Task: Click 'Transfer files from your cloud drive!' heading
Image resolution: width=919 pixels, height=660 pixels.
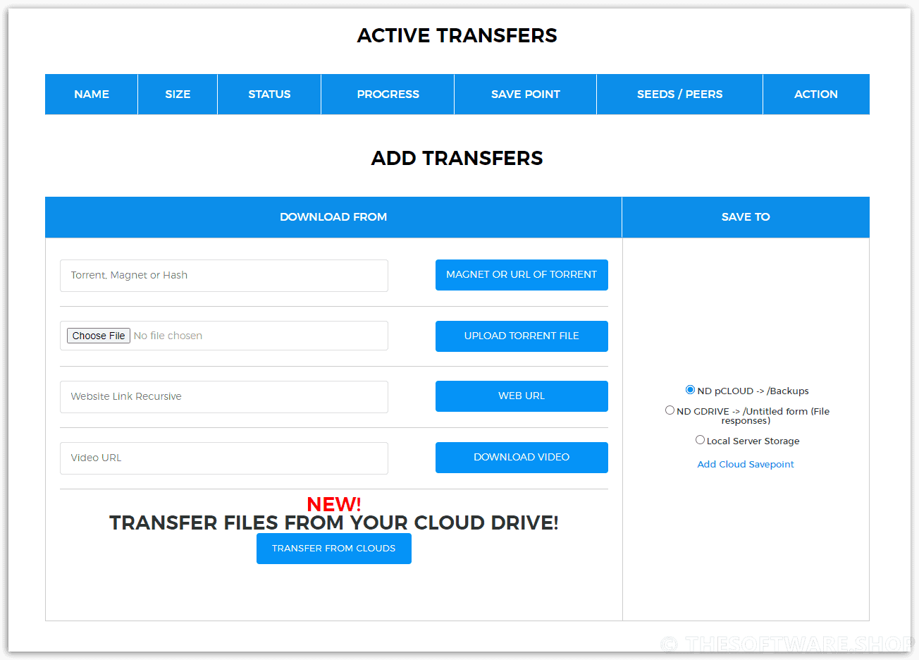Action: [x=334, y=522]
